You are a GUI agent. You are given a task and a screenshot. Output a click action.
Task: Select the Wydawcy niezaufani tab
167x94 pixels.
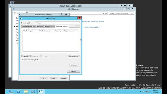[62, 26]
